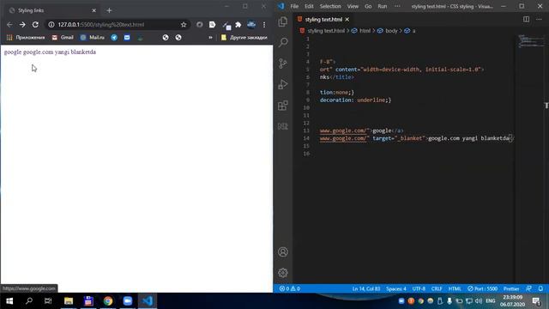Open Telegram bookmark icon
This screenshot has height=309, width=549.
[x=114, y=38]
